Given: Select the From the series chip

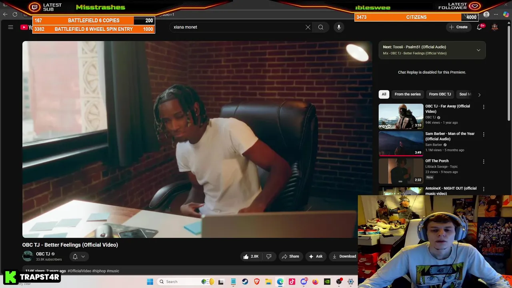Looking at the screenshot, I should 408,94.
